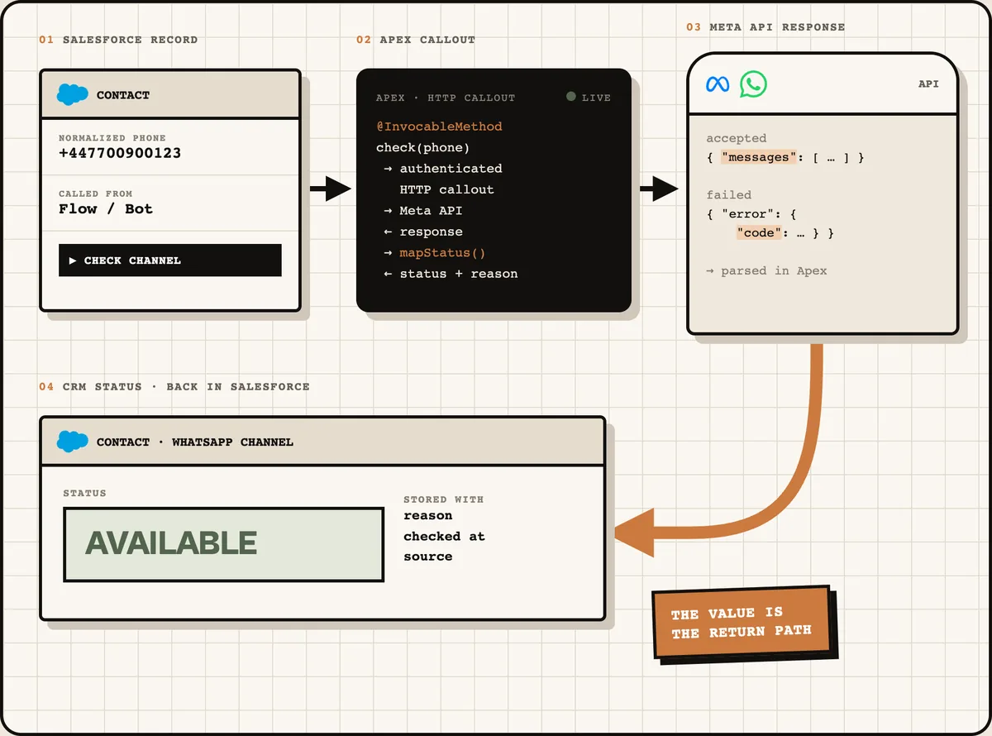992x736 pixels.
Task: Click the Meta infinity logo
Action: [x=718, y=84]
